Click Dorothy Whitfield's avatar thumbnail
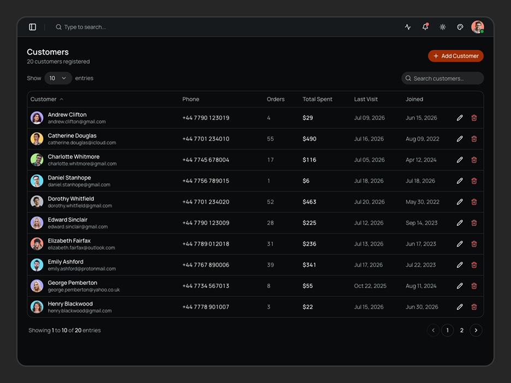511x383 pixels. [37, 202]
